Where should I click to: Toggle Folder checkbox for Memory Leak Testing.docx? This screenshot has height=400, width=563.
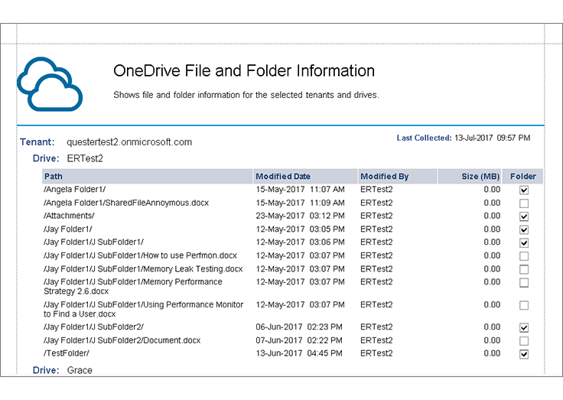coord(524,269)
